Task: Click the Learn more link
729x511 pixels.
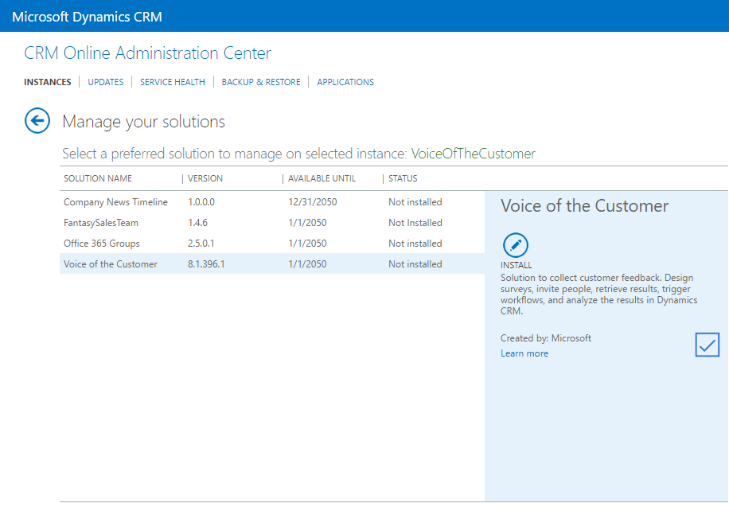Action: point(524,353)
